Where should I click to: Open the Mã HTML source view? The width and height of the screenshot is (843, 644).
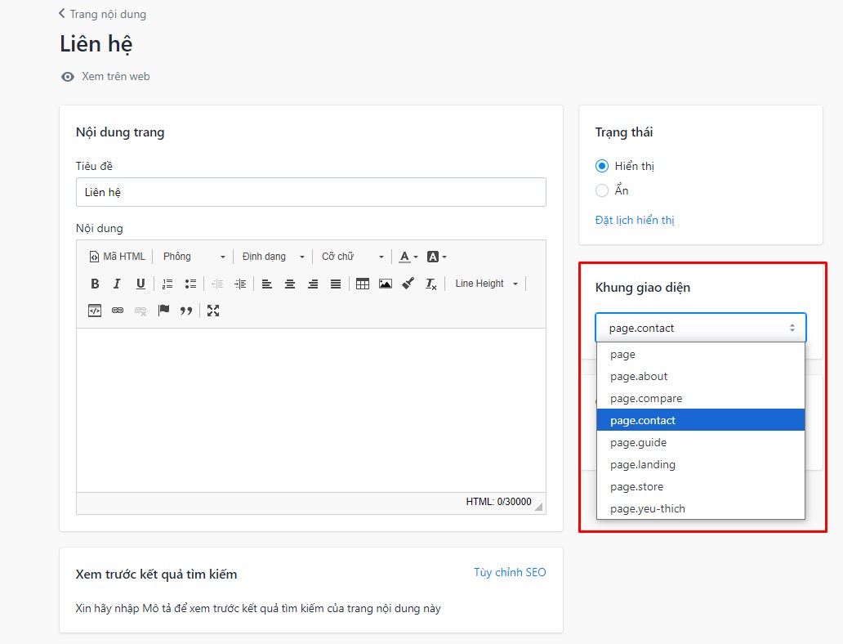tap(117, 257)
